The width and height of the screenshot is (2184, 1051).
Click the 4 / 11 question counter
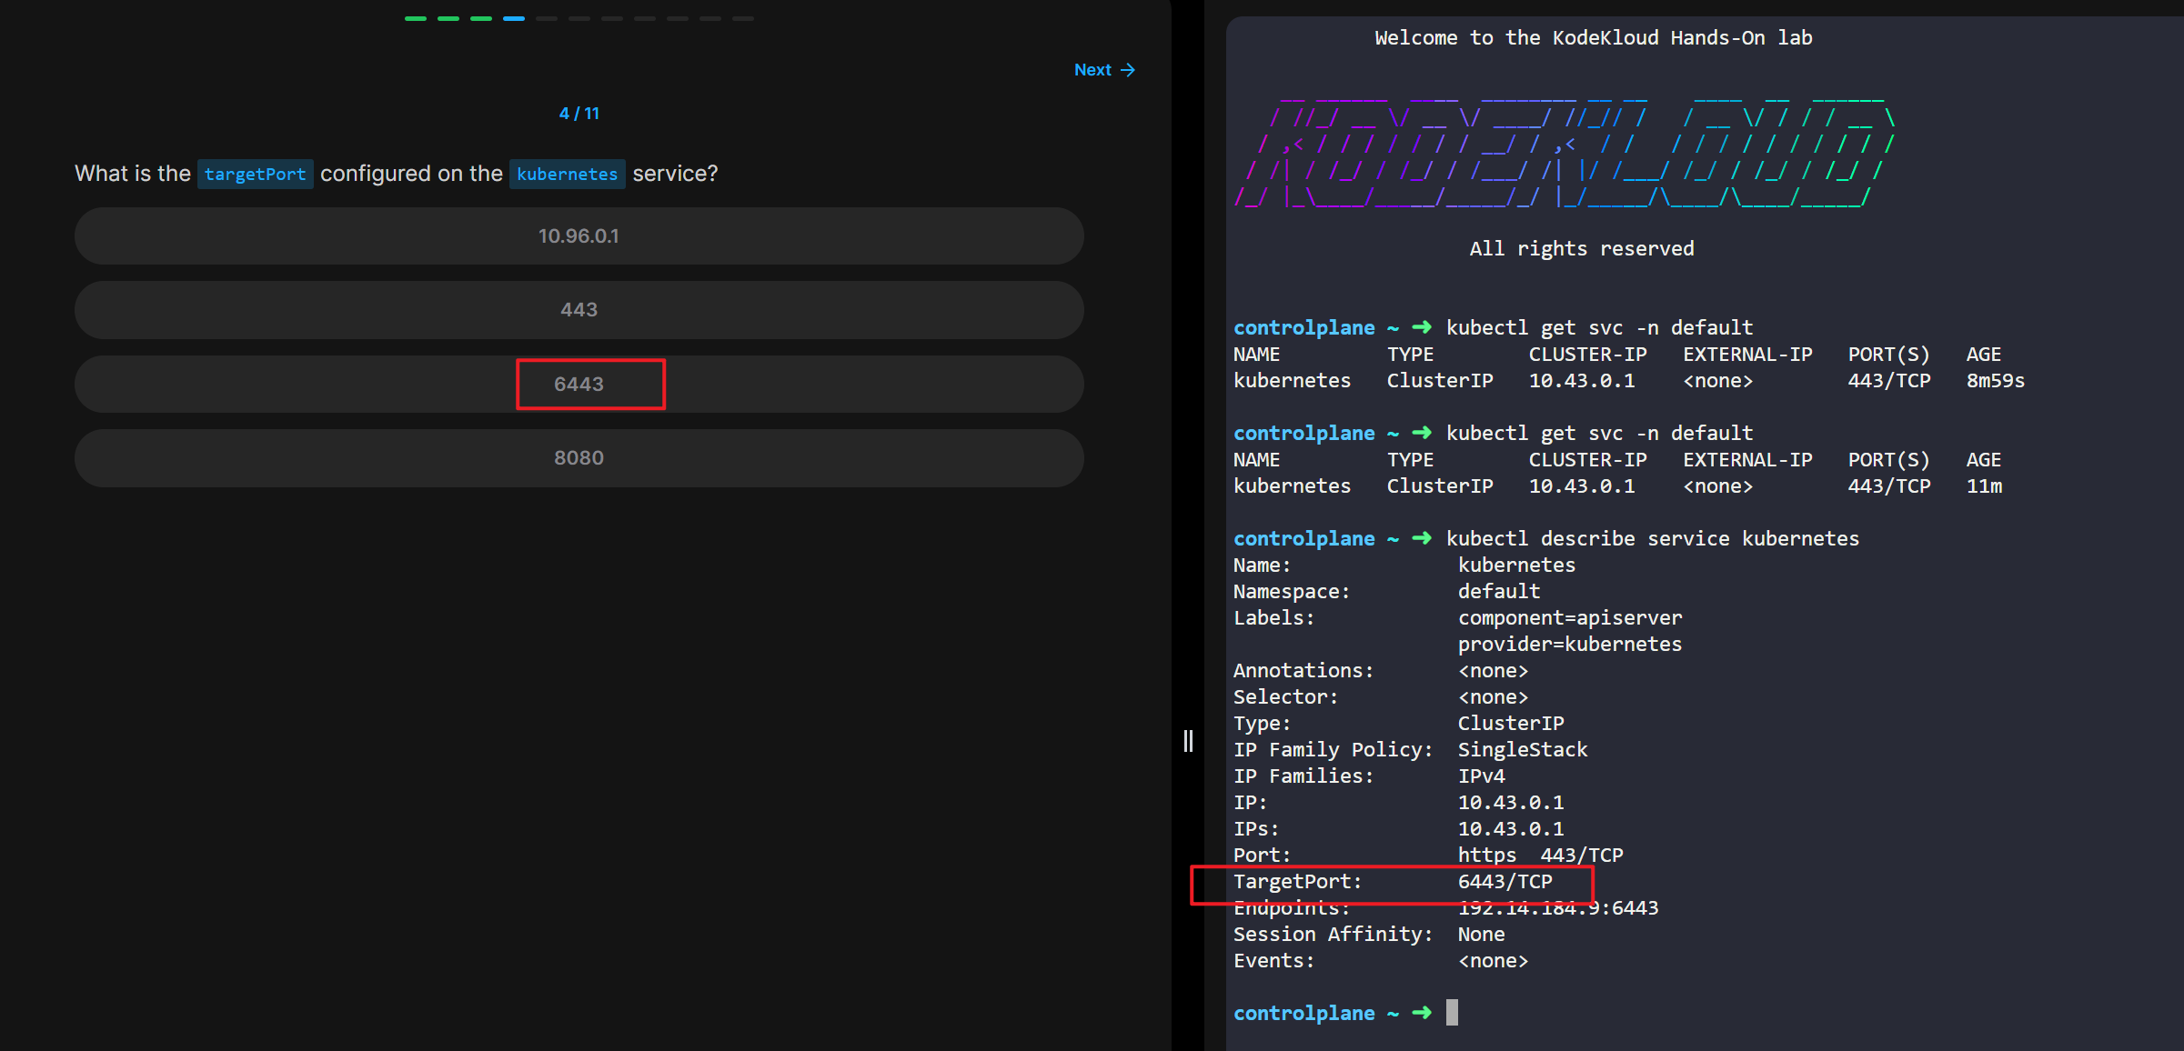click(x=579, y=114)
